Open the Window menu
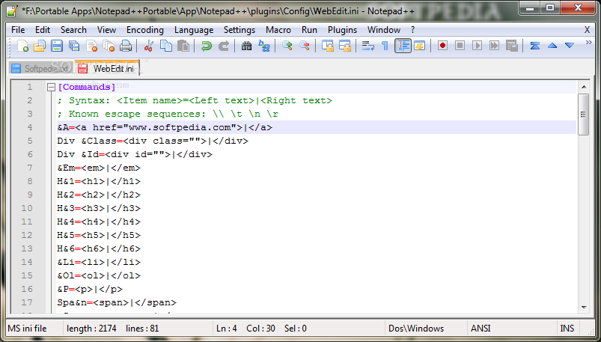Viewport: 601px width, 342px height. [x=384, y=30]
